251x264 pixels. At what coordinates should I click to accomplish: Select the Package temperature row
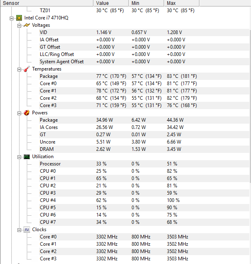pyautogui.click(x=49, y=76)
